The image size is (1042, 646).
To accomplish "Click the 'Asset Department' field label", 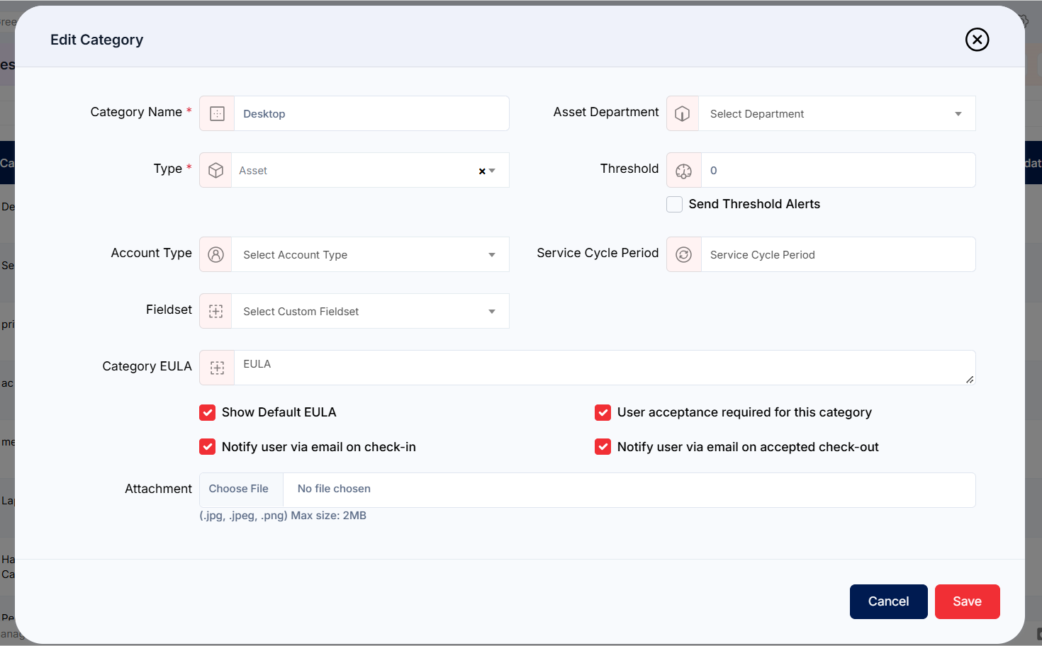I will (x=606, y=112).
